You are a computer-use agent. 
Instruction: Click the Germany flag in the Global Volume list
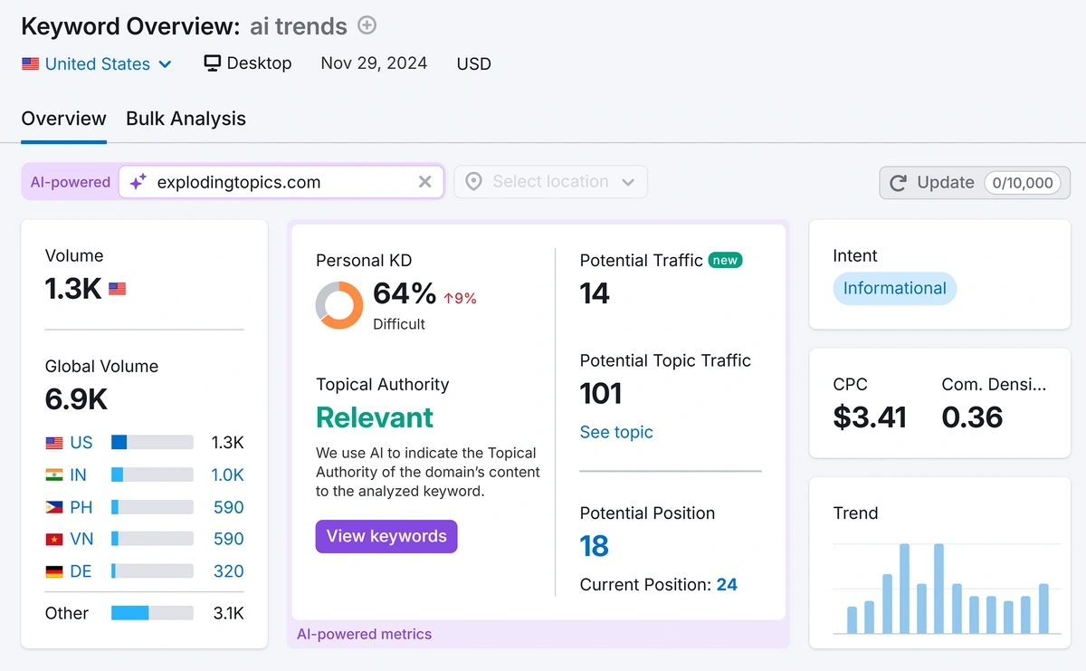(54, 570)
